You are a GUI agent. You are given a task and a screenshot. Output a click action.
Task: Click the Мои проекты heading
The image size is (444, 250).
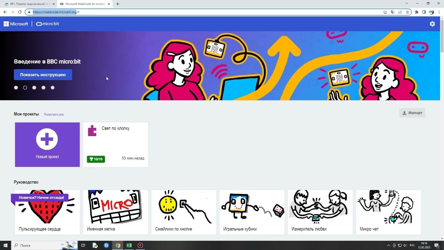pos(26,114)
